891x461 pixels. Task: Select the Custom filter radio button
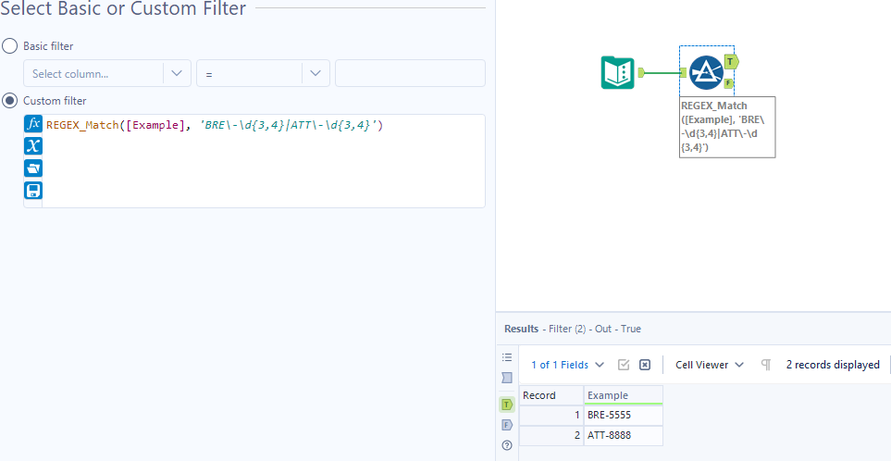pos(9,101)
